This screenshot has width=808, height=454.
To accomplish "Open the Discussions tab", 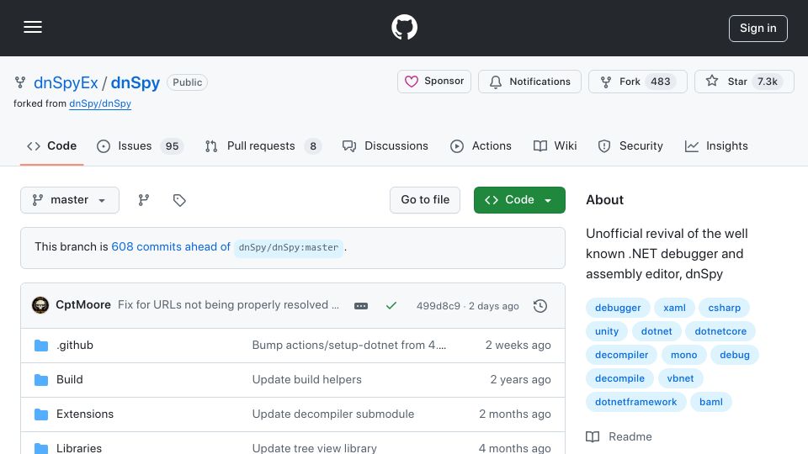I will point(385,146).
